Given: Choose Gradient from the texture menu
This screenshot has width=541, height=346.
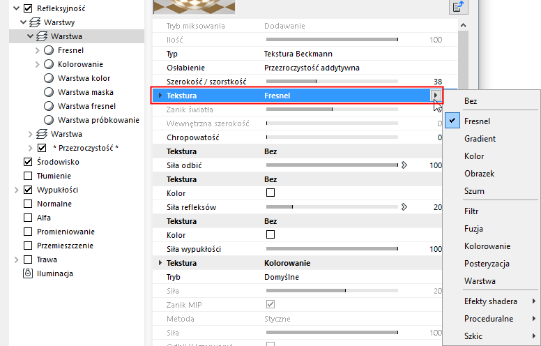Looking at the screenshot, I should [480, 139].
